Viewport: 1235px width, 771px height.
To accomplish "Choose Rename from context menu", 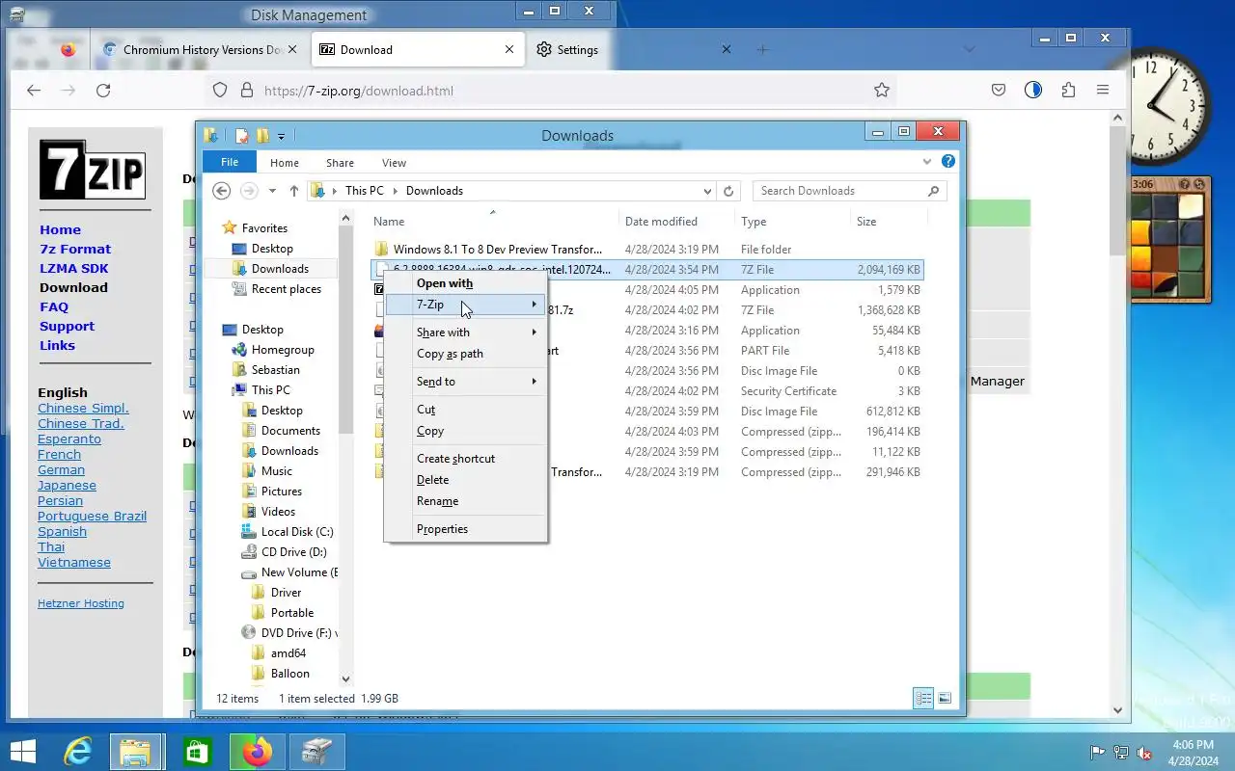I will [437, 501].
